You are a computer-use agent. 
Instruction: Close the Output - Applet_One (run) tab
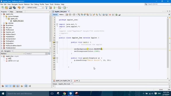72,84
